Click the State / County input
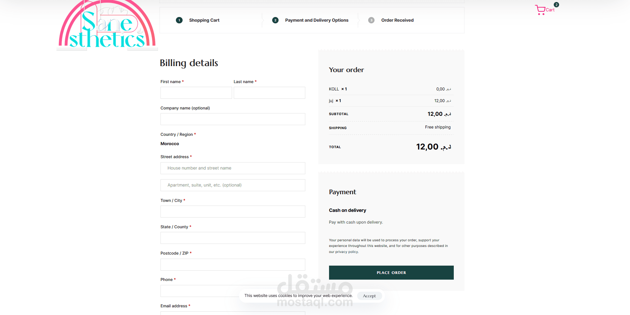 [233, 238]
